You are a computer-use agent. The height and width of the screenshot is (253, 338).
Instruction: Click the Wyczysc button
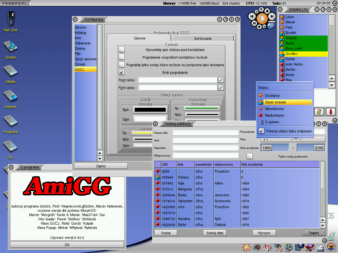(x=264, y=233)
